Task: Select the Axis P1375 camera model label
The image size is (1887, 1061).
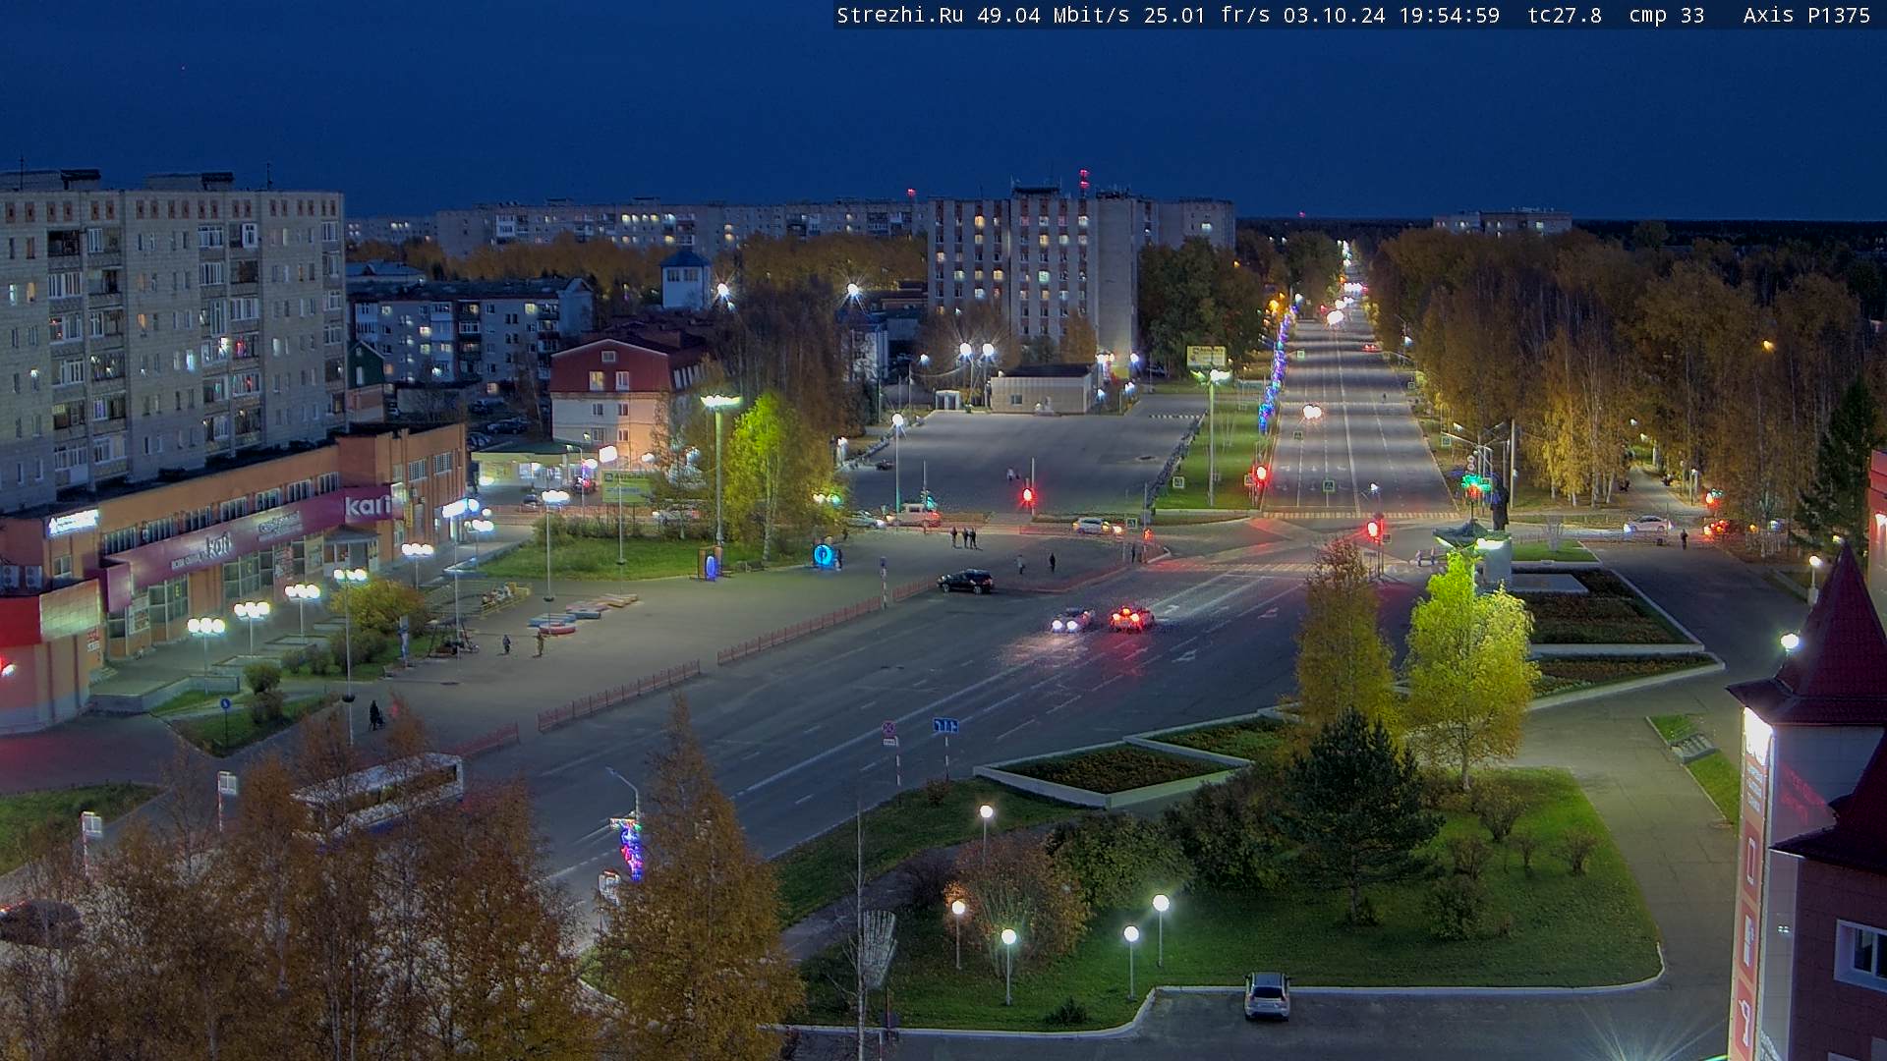Action: pyautogui.click(x=1806, y=15)
